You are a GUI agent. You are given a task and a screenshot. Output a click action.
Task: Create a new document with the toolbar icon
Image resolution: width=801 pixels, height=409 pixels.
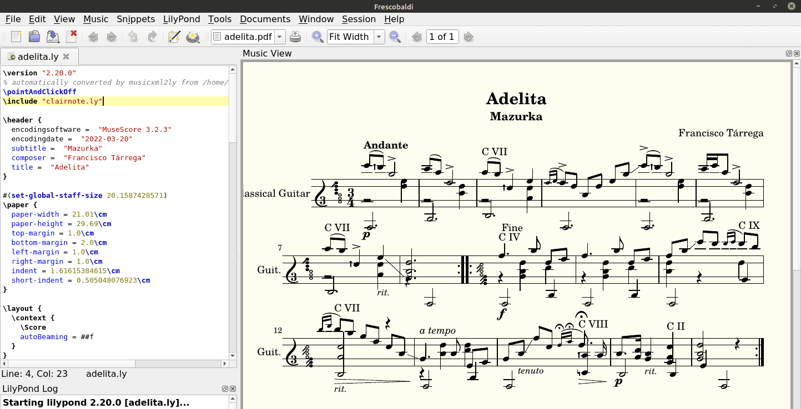tap(16, 37)
